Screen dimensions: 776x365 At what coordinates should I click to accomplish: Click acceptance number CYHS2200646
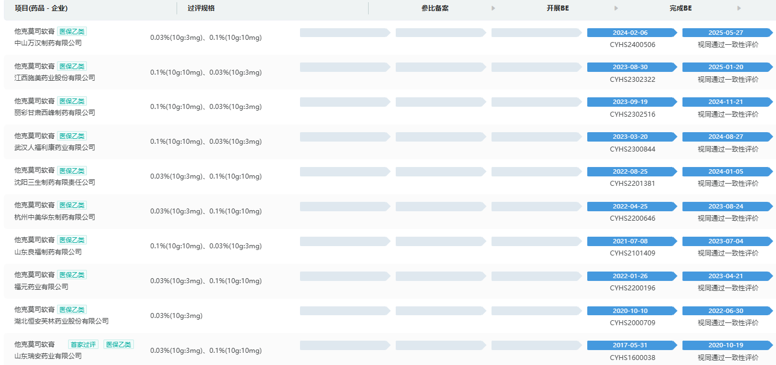(x=633, y=218)
